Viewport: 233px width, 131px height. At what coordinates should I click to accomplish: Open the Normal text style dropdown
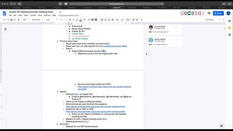click(x=37, y=20)
